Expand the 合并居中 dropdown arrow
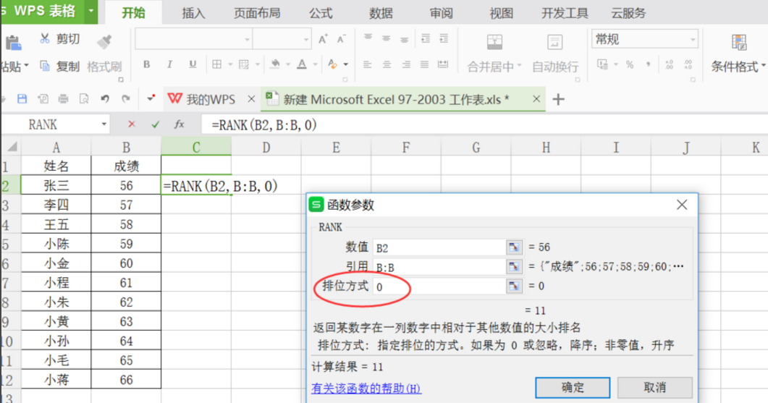768x403 pixels. (x=519, y=65)
